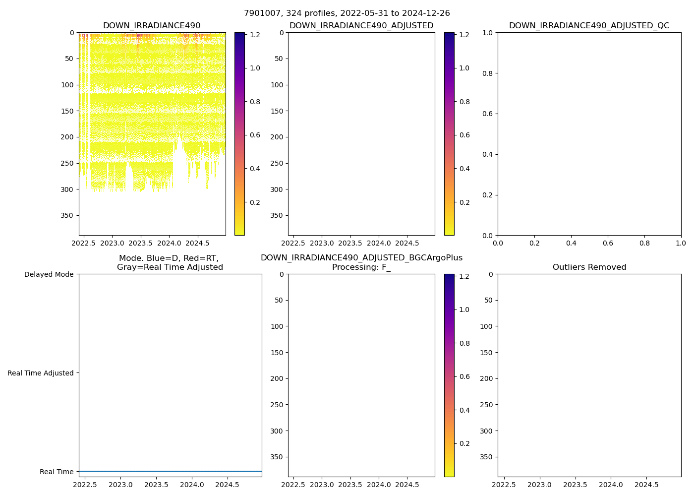Click the DOWN_IRRADIANCE490 heatmap plot title
Viewport: 694px width, 496px height.
tap(152, 26)
